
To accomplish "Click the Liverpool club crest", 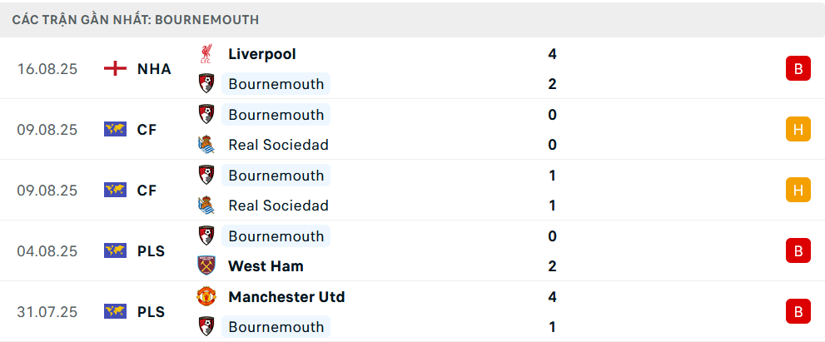I will coord(206,54).
